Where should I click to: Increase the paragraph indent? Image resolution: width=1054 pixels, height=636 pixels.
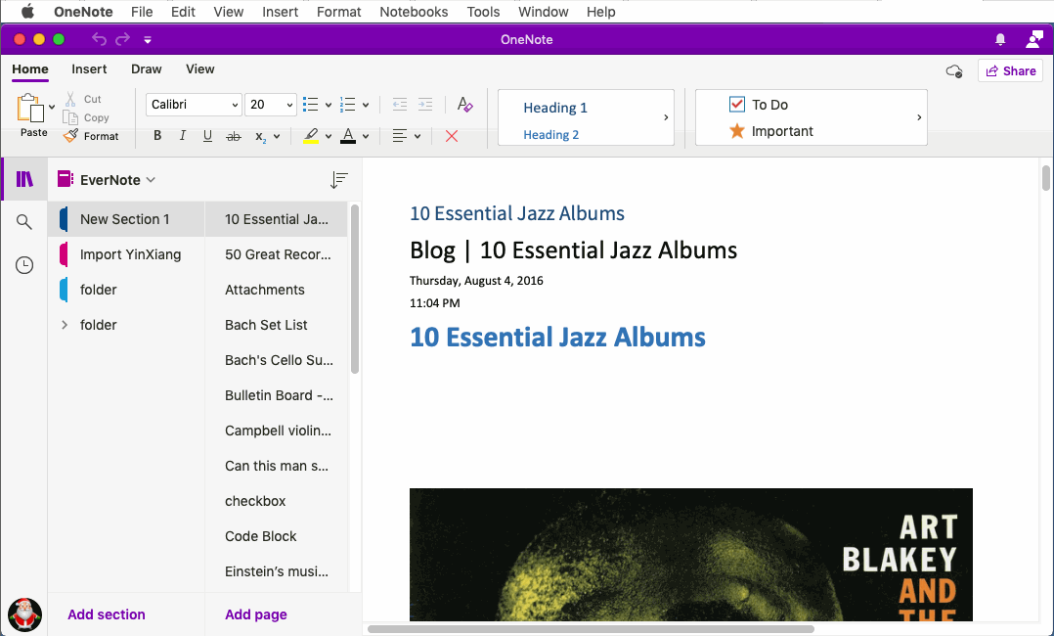[x=424, y=105]
